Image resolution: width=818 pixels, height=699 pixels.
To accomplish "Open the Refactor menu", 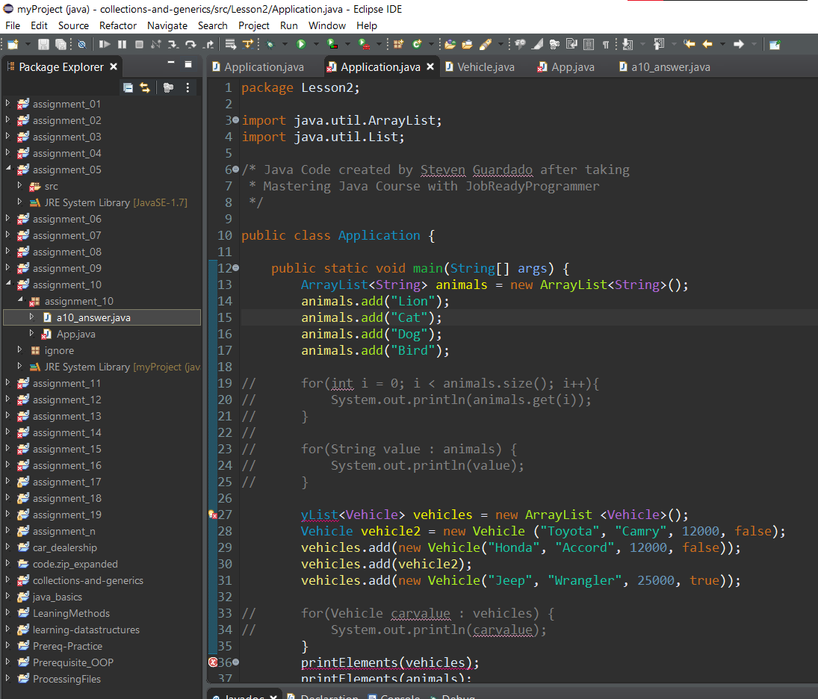I will pyautogui.click(x=118, y=25).
